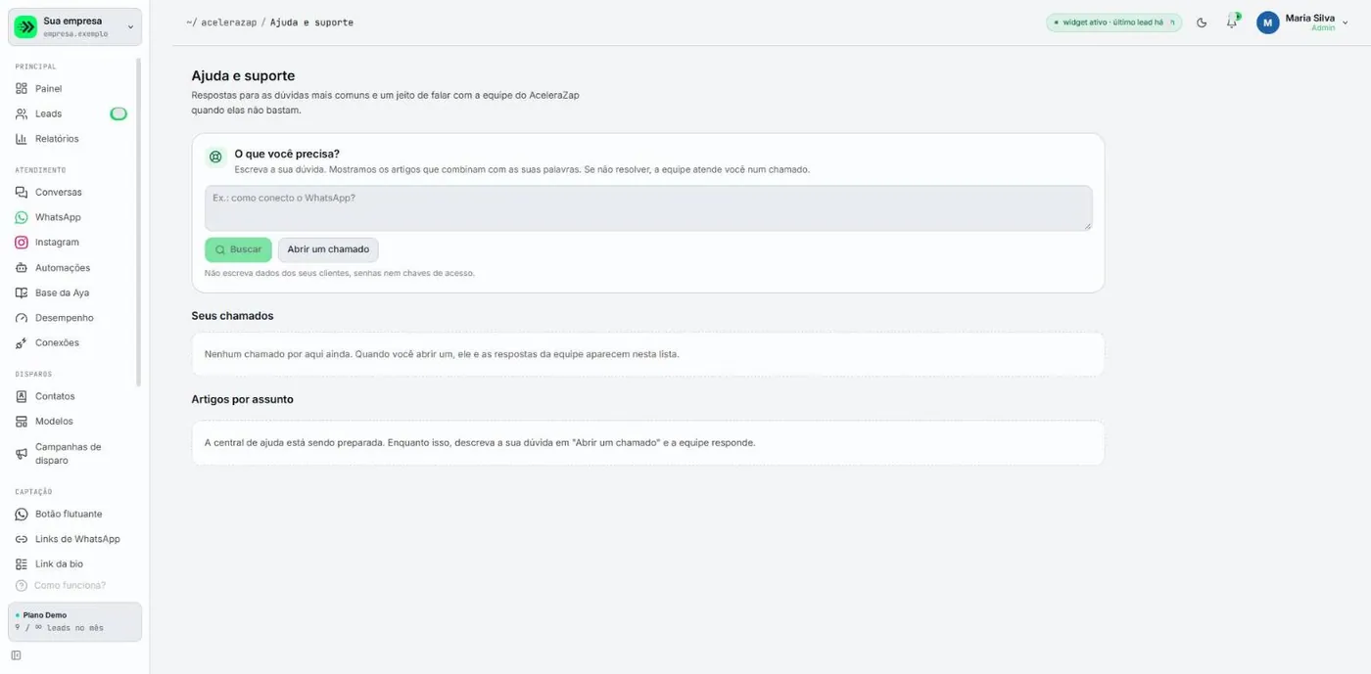Screen dimensions: 1371x674
Task: Click the Artigos por assunto heading
Action: [242, 399]
